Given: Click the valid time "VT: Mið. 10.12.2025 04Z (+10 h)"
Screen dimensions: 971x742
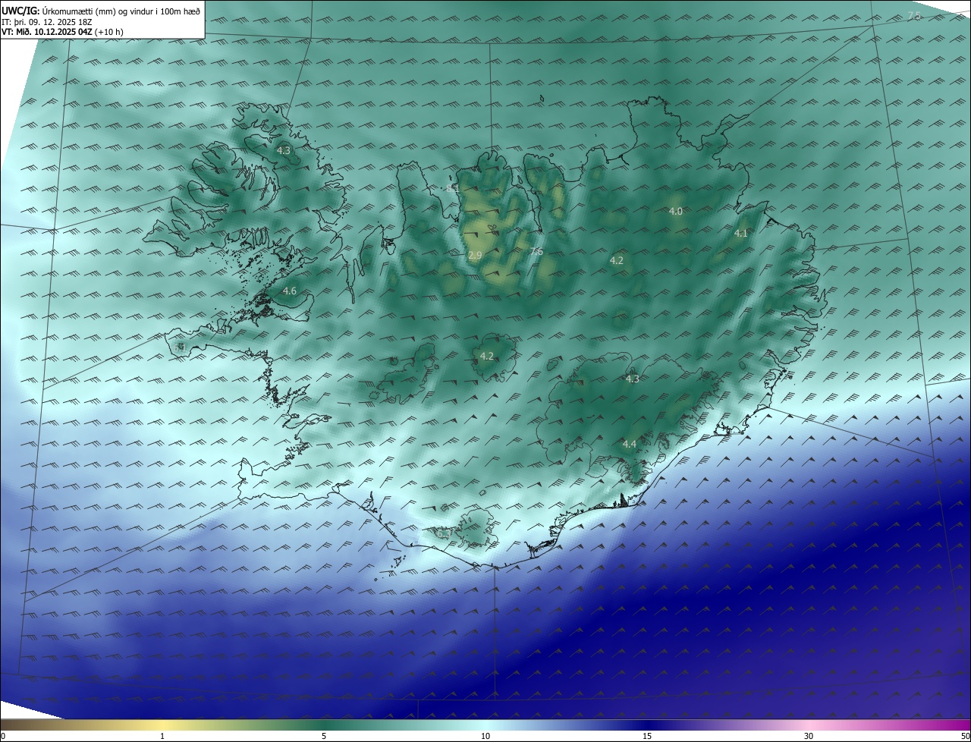Looking at the screenshot, I should coord(62,32).
